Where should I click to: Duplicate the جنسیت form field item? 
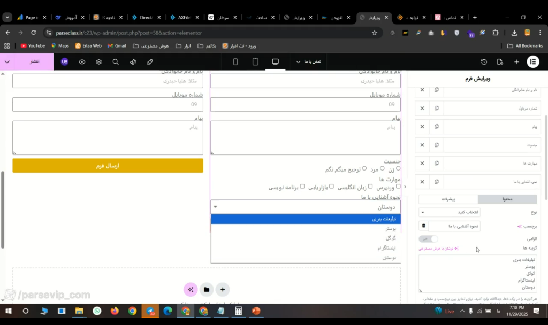click(x=437, y=145)
